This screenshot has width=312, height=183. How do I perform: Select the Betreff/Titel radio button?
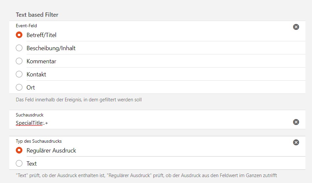point(19,35)
